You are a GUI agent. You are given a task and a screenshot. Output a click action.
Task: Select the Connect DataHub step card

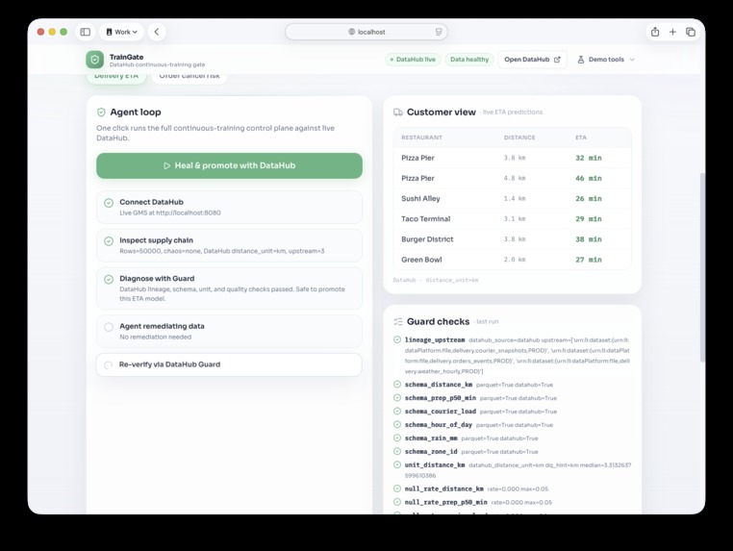tap(229, 207)
